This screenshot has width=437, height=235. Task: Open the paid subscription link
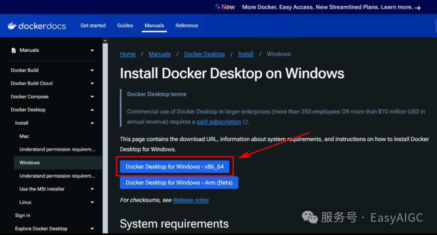[x=218, y=122]
